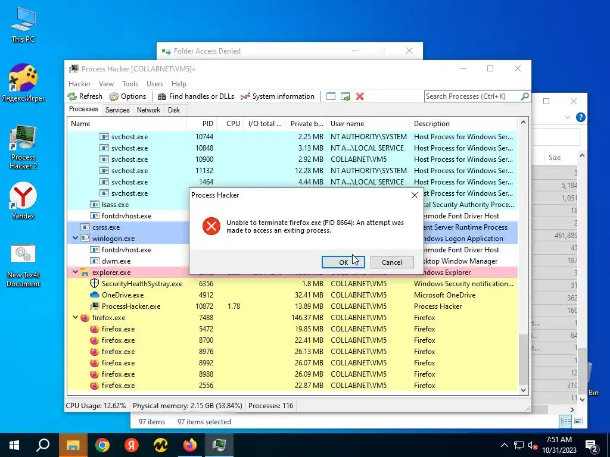The image size is (610, 457).
Task: Click the red error icon in dialog
Action: 211,226
